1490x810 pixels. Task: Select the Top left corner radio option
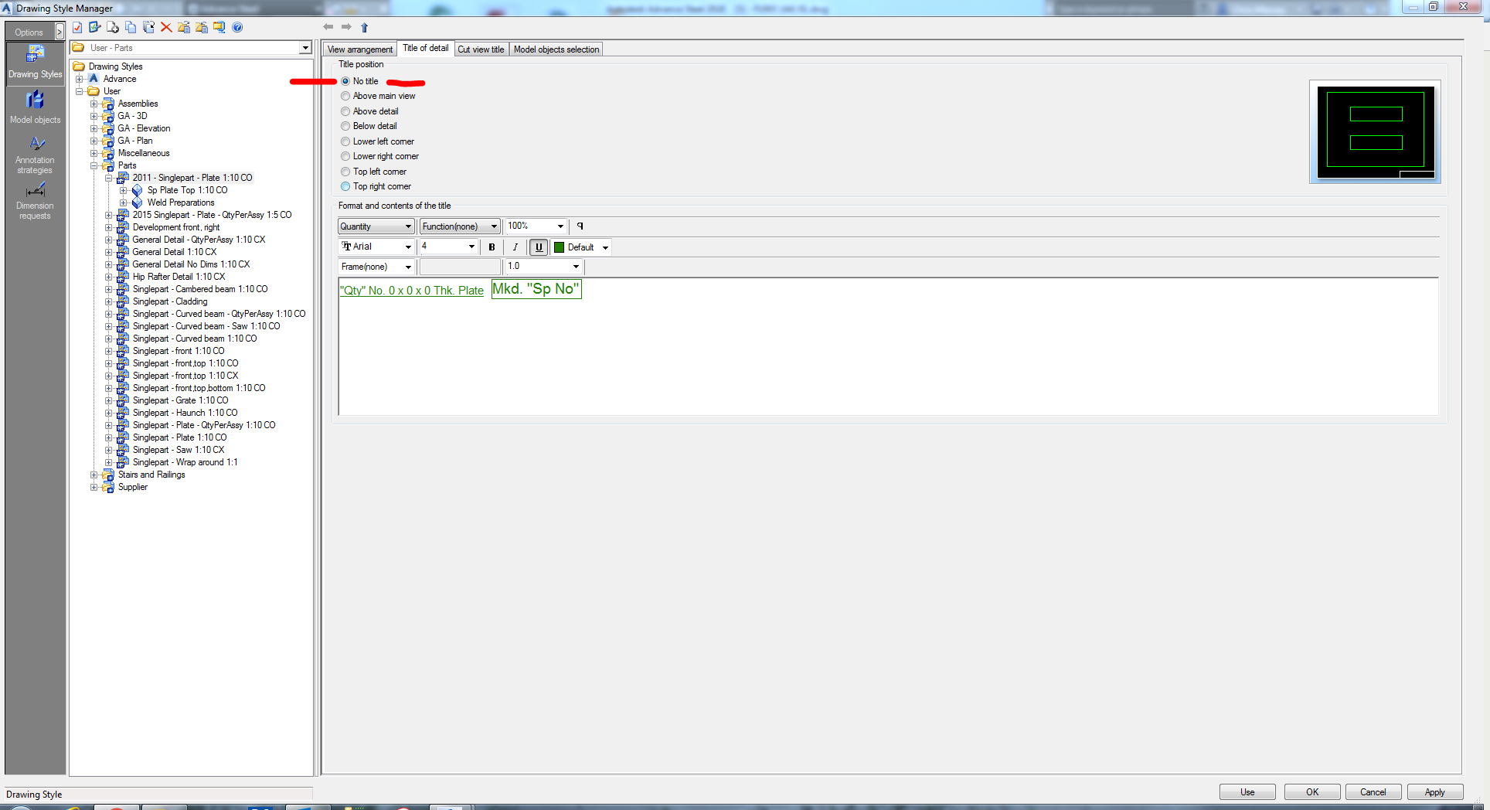[x=345, y=172]
